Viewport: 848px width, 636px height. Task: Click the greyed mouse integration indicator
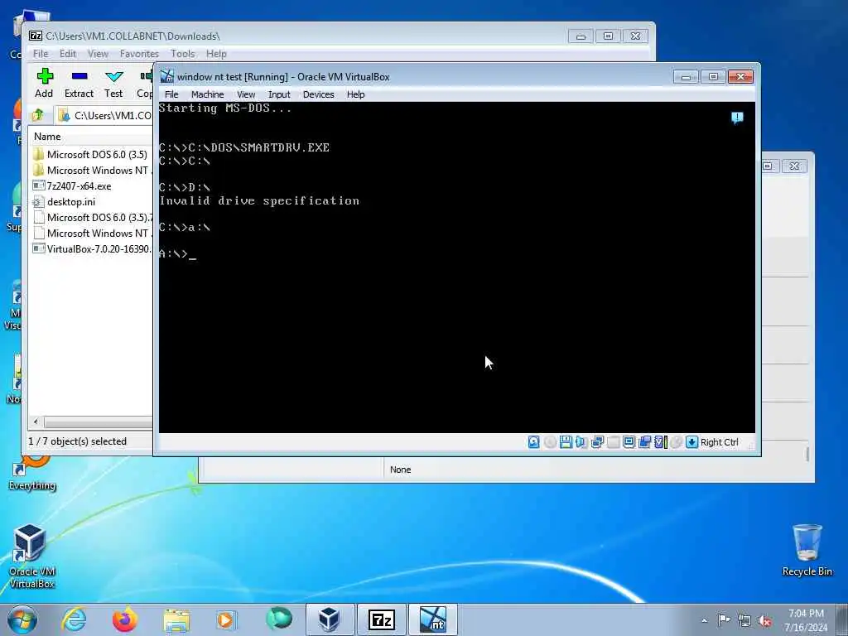pyautogui.click(x=676, y=442)
